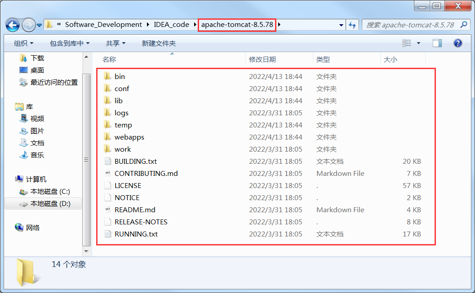The image size is (475, 293).
Task: Expand arrow after IDEA_code breadcrumb
Action: tap(195, 25)
